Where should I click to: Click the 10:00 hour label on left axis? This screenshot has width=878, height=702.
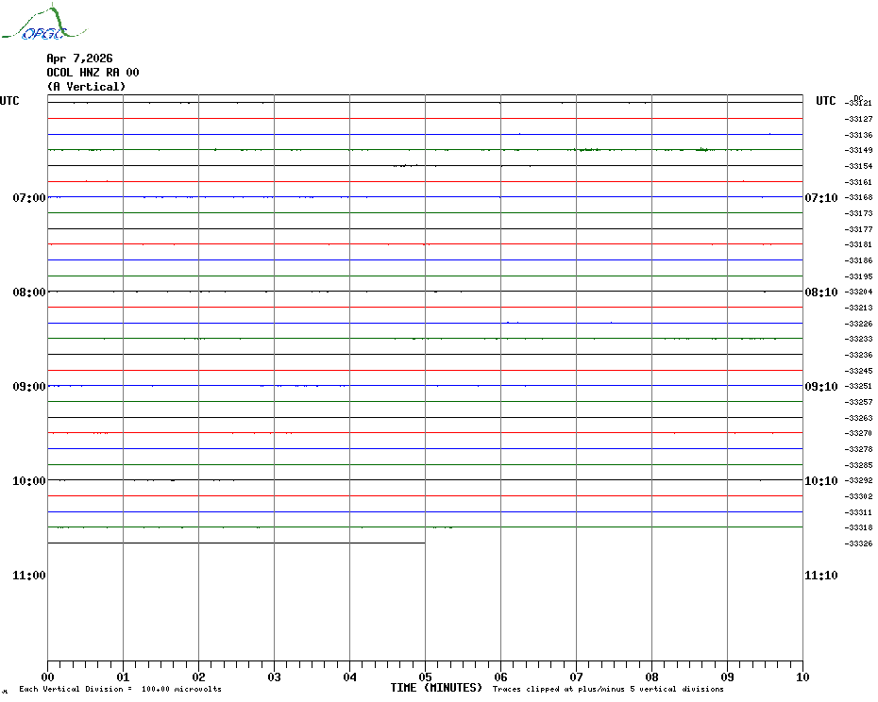(28, 481)
